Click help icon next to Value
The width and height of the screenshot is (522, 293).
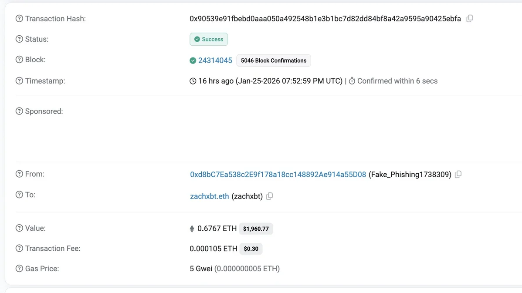[x=19, y=228]
